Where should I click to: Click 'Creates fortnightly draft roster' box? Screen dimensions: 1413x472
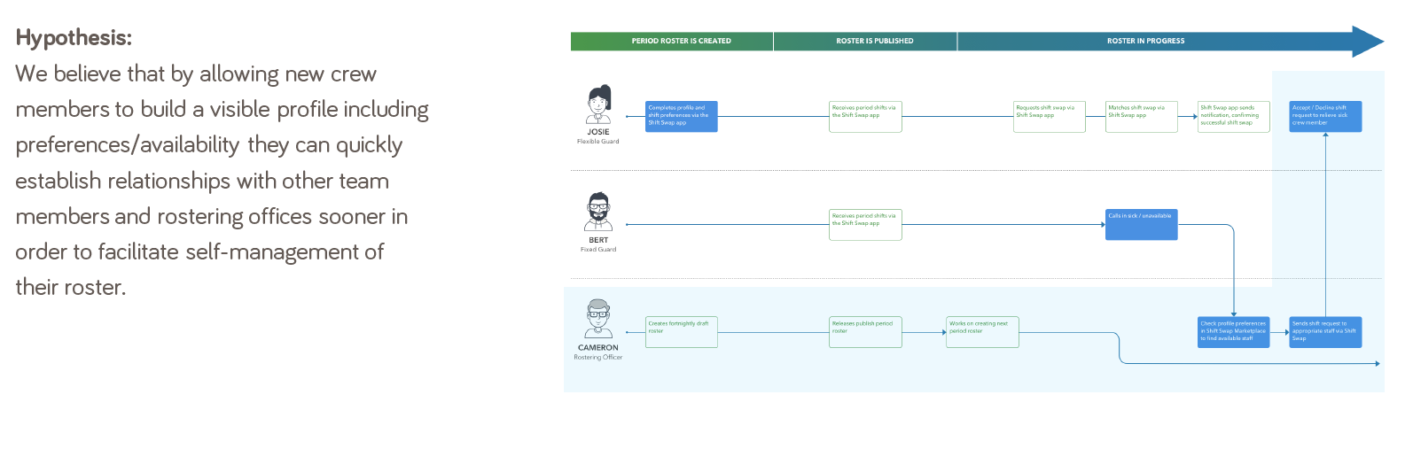click(681, 332)
